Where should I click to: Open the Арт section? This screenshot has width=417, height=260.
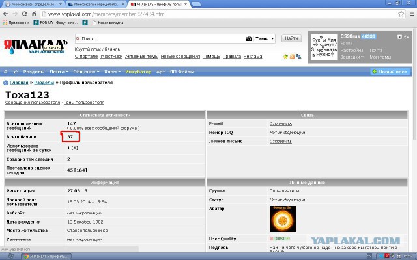[x=161, y=71]
